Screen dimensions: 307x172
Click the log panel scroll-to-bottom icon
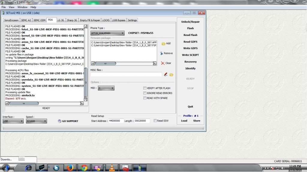point(85,100)
